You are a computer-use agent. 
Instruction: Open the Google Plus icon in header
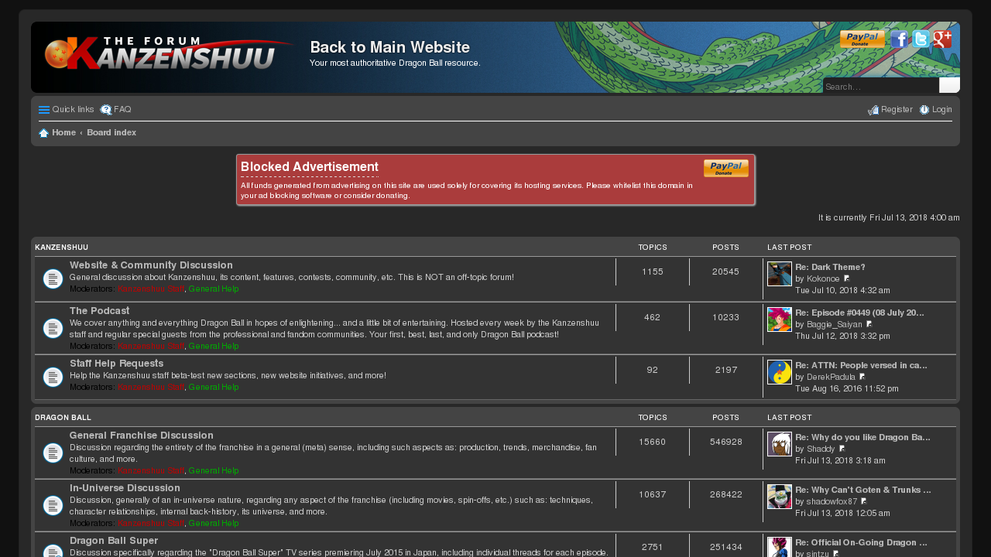tap(942, 39)
